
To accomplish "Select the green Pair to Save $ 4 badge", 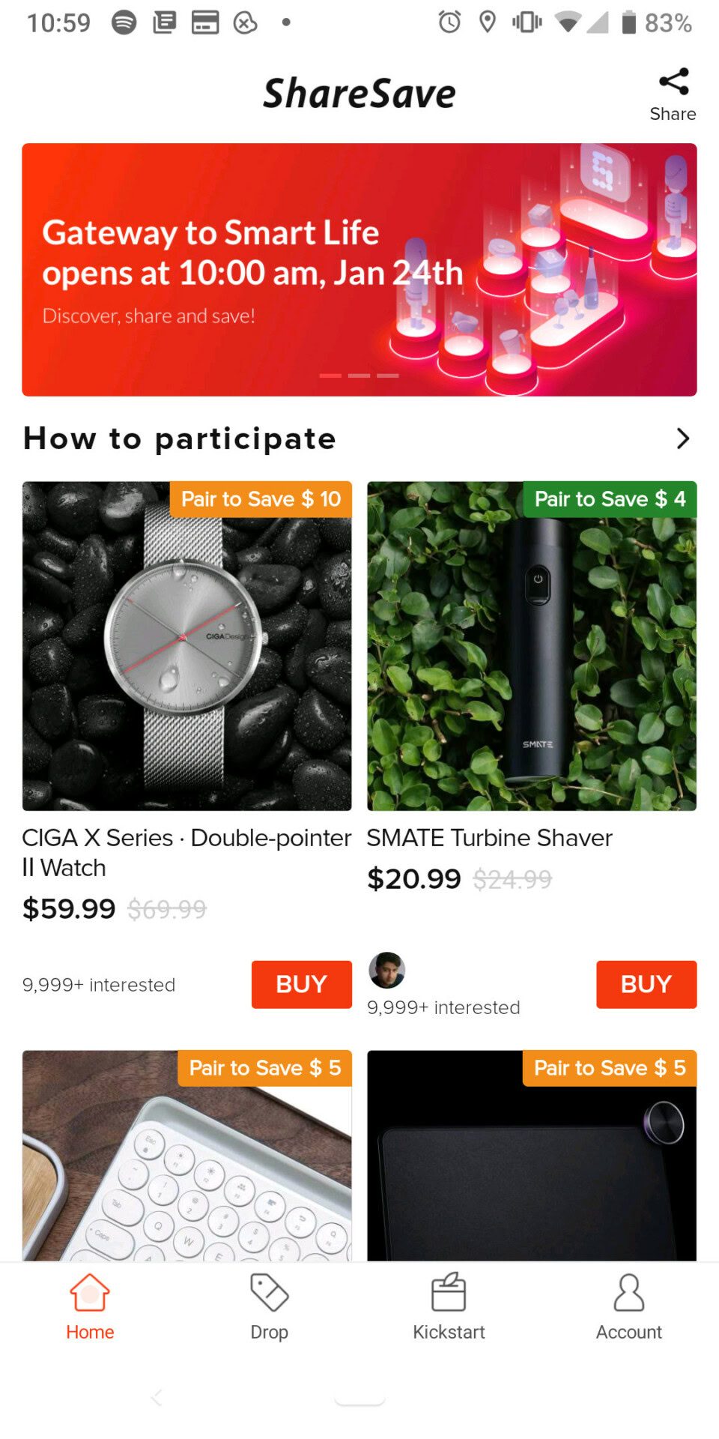I will 610,499.
